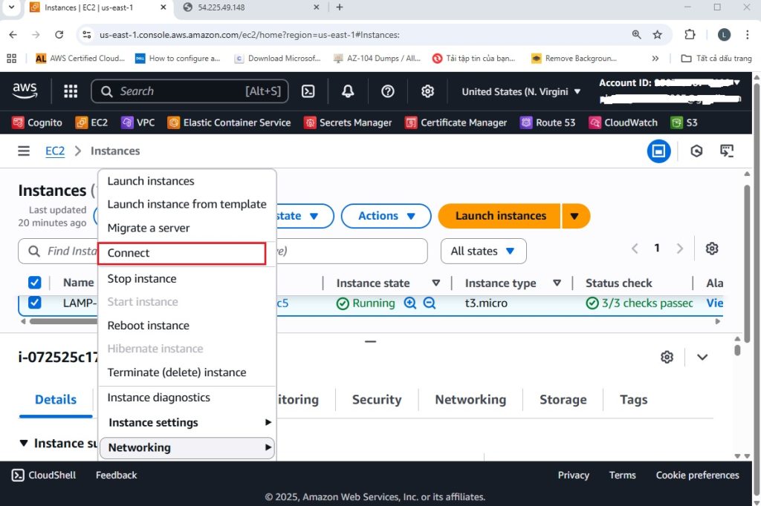
Task: Go to the AWS home logo
Action: point(25,91)
